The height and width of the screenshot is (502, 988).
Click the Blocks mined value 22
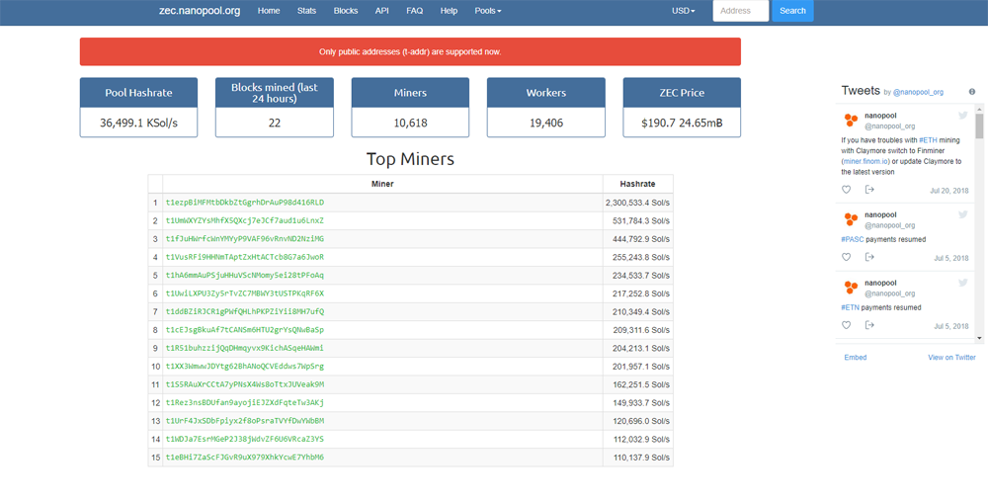(x=274, y=123)
